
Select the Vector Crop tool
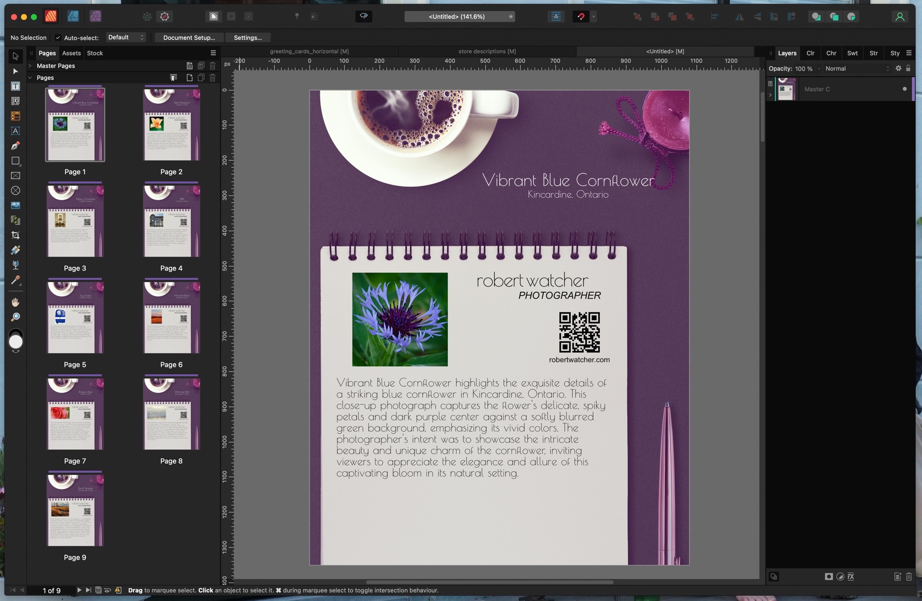[15, 235]
